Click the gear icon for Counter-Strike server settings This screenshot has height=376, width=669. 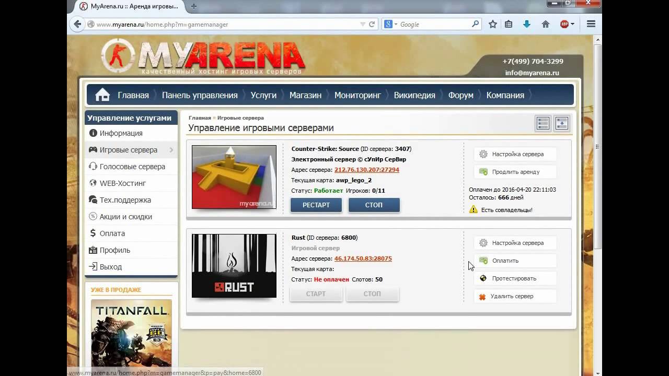tap(483, 154)
